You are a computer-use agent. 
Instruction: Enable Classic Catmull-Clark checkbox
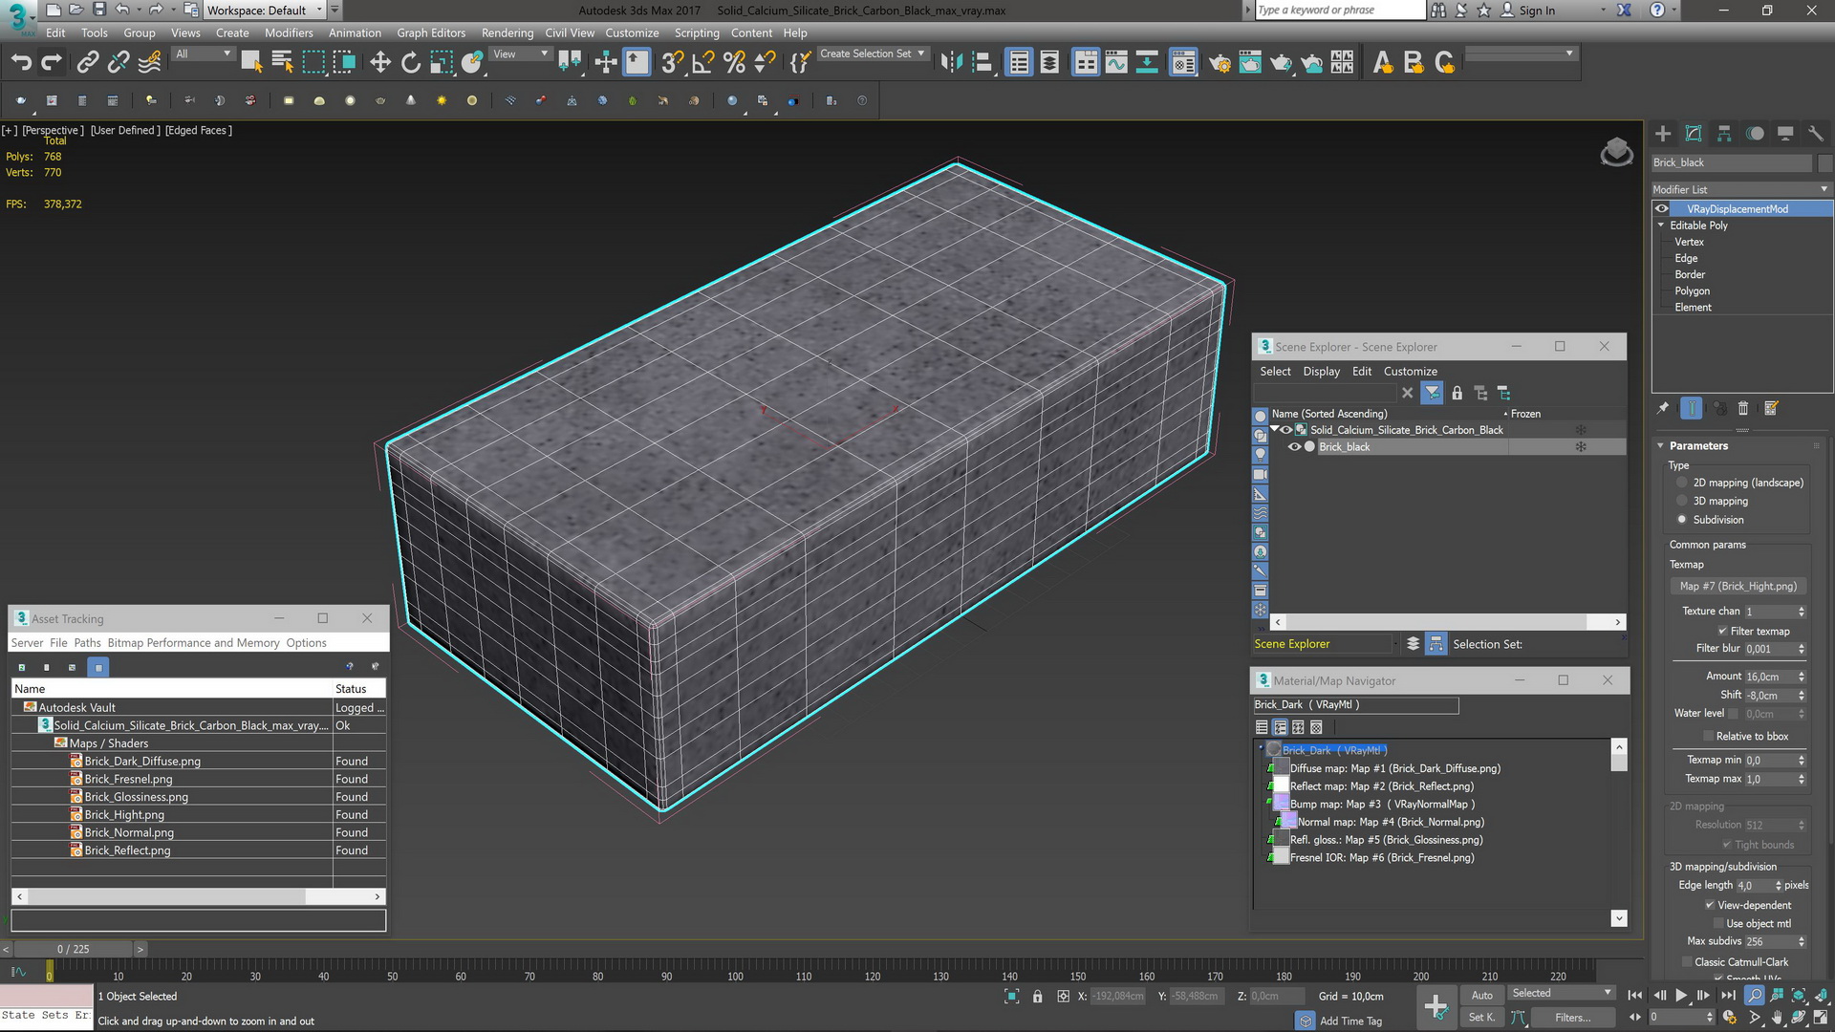1687,962
